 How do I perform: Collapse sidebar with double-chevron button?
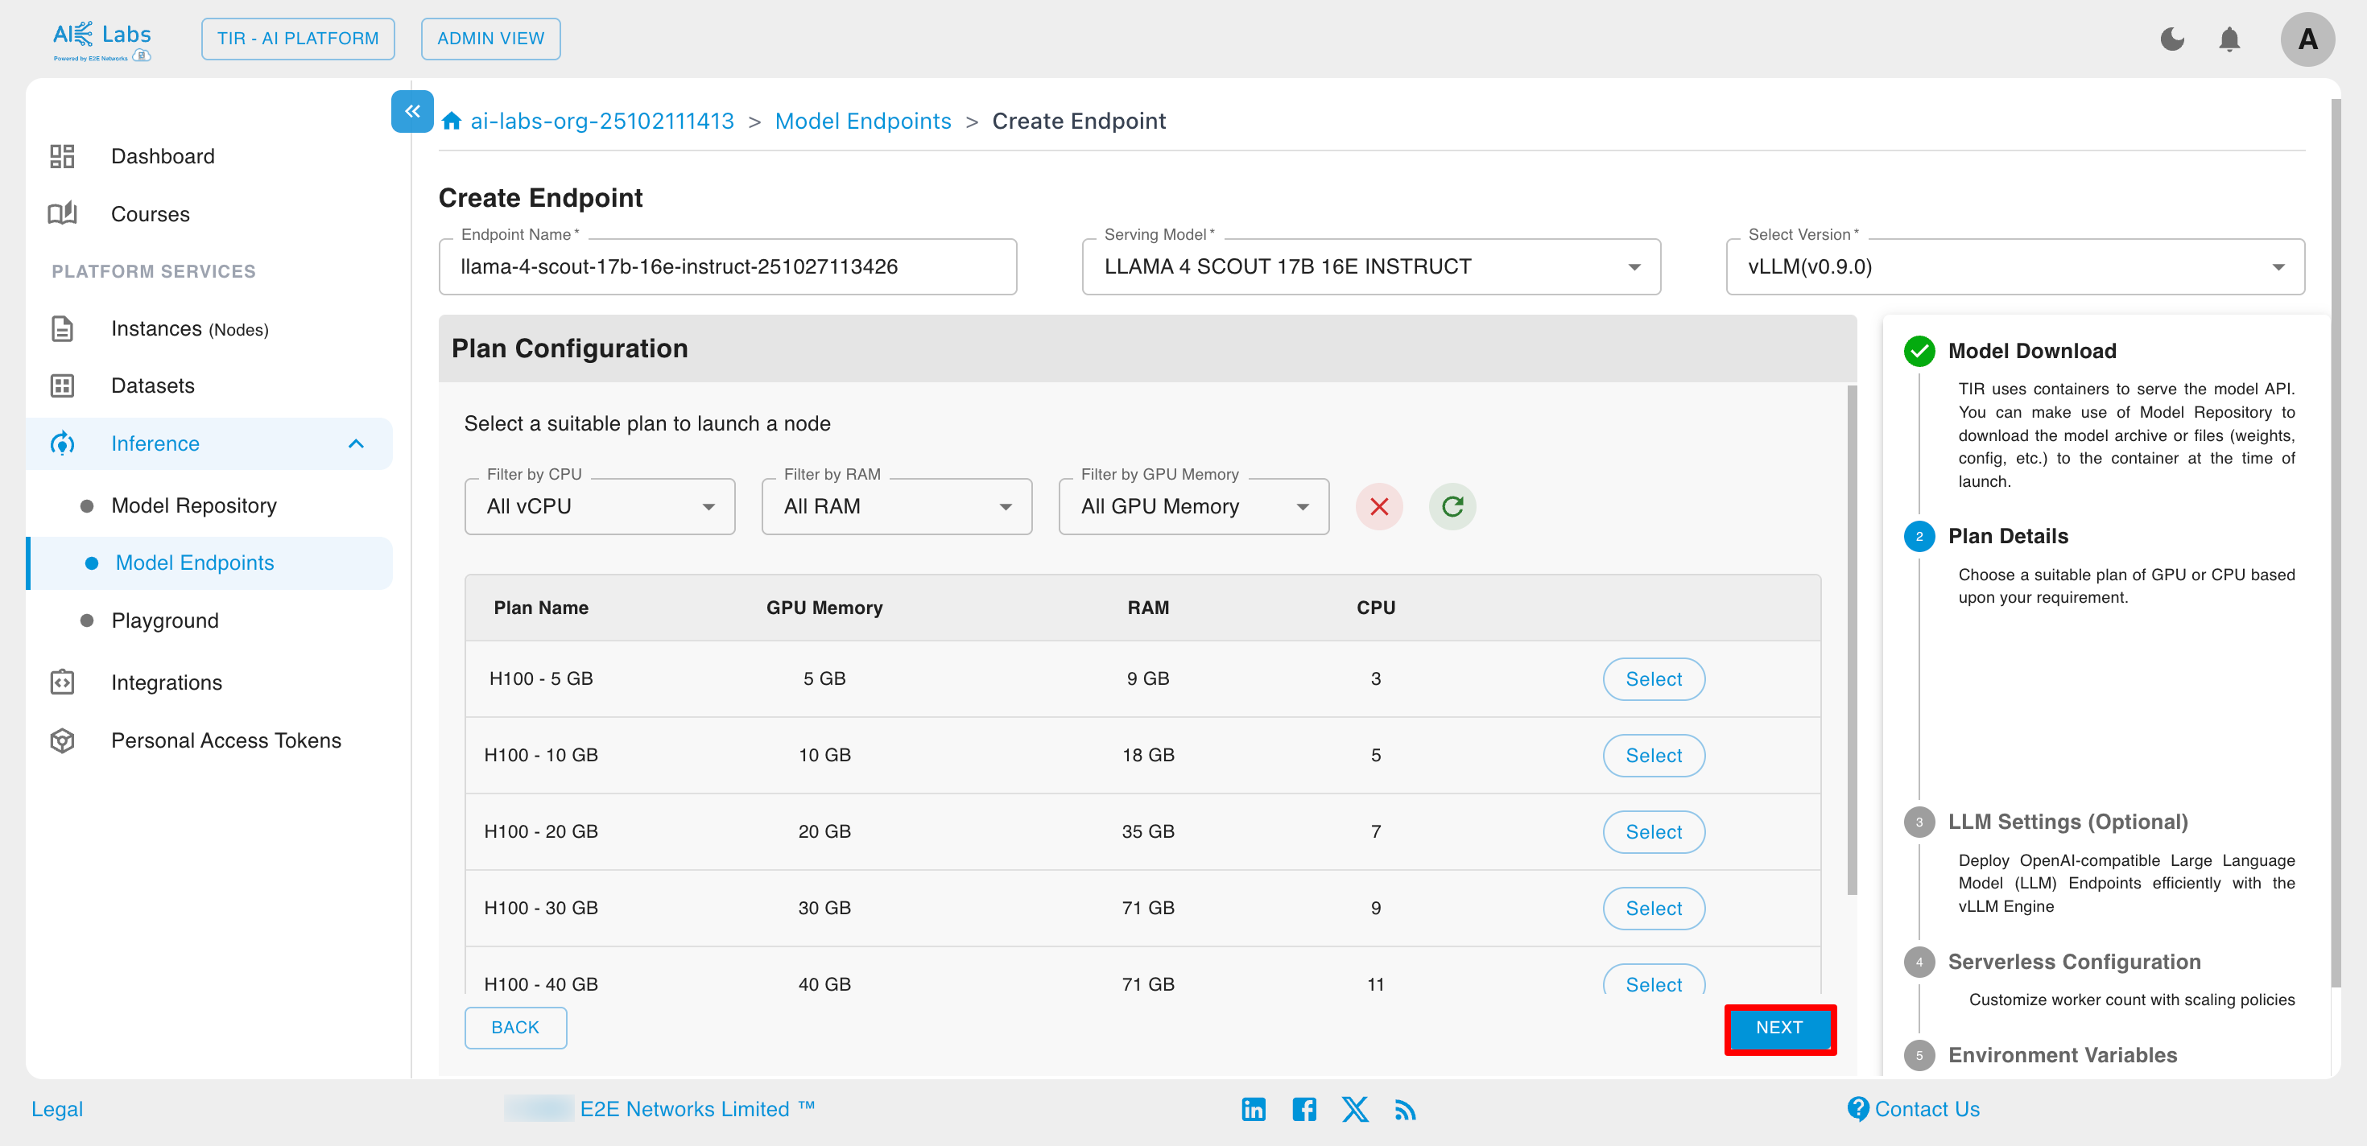tap(412, 111)
